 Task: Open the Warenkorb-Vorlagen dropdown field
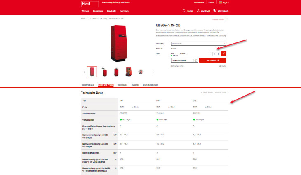[x=182, y=60]
